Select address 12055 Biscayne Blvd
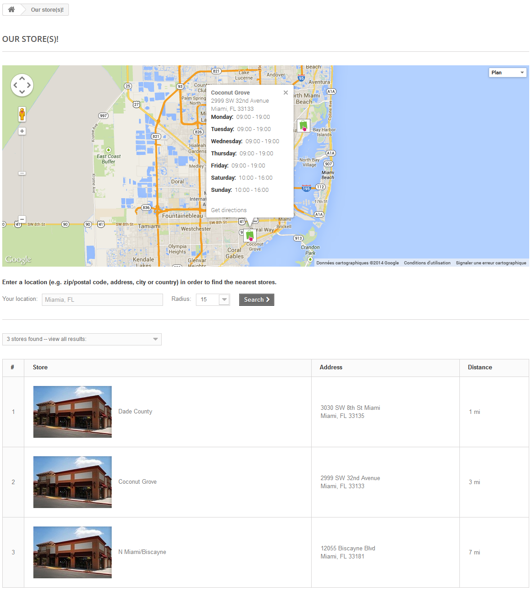Image resolution: width=531 pixels, height=590 pixels. point(348,548)
